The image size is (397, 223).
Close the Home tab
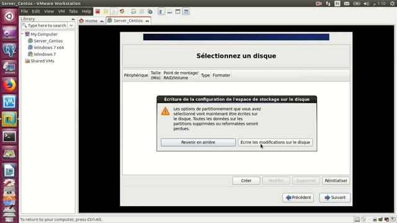[x=102, y=21]
